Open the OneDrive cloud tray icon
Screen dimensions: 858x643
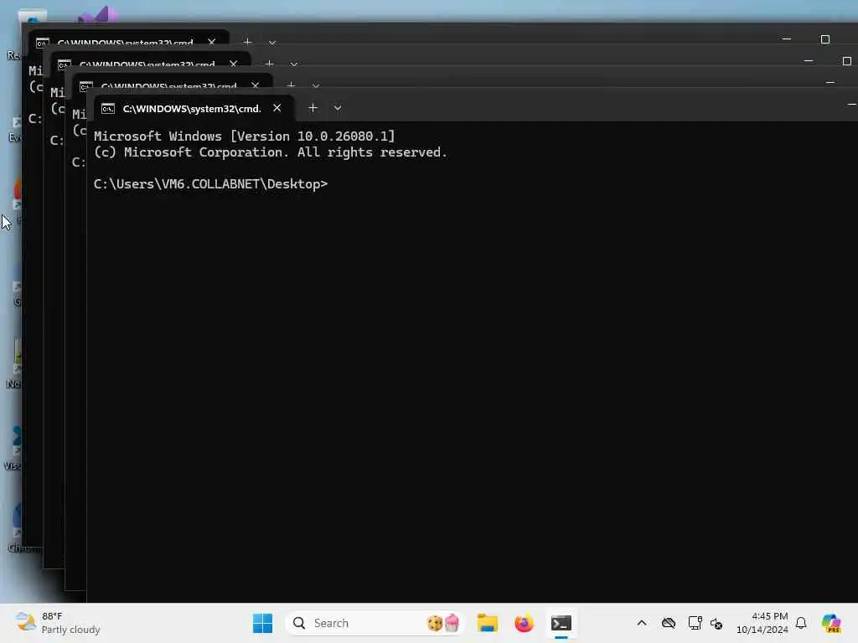(x=668, y=623)
